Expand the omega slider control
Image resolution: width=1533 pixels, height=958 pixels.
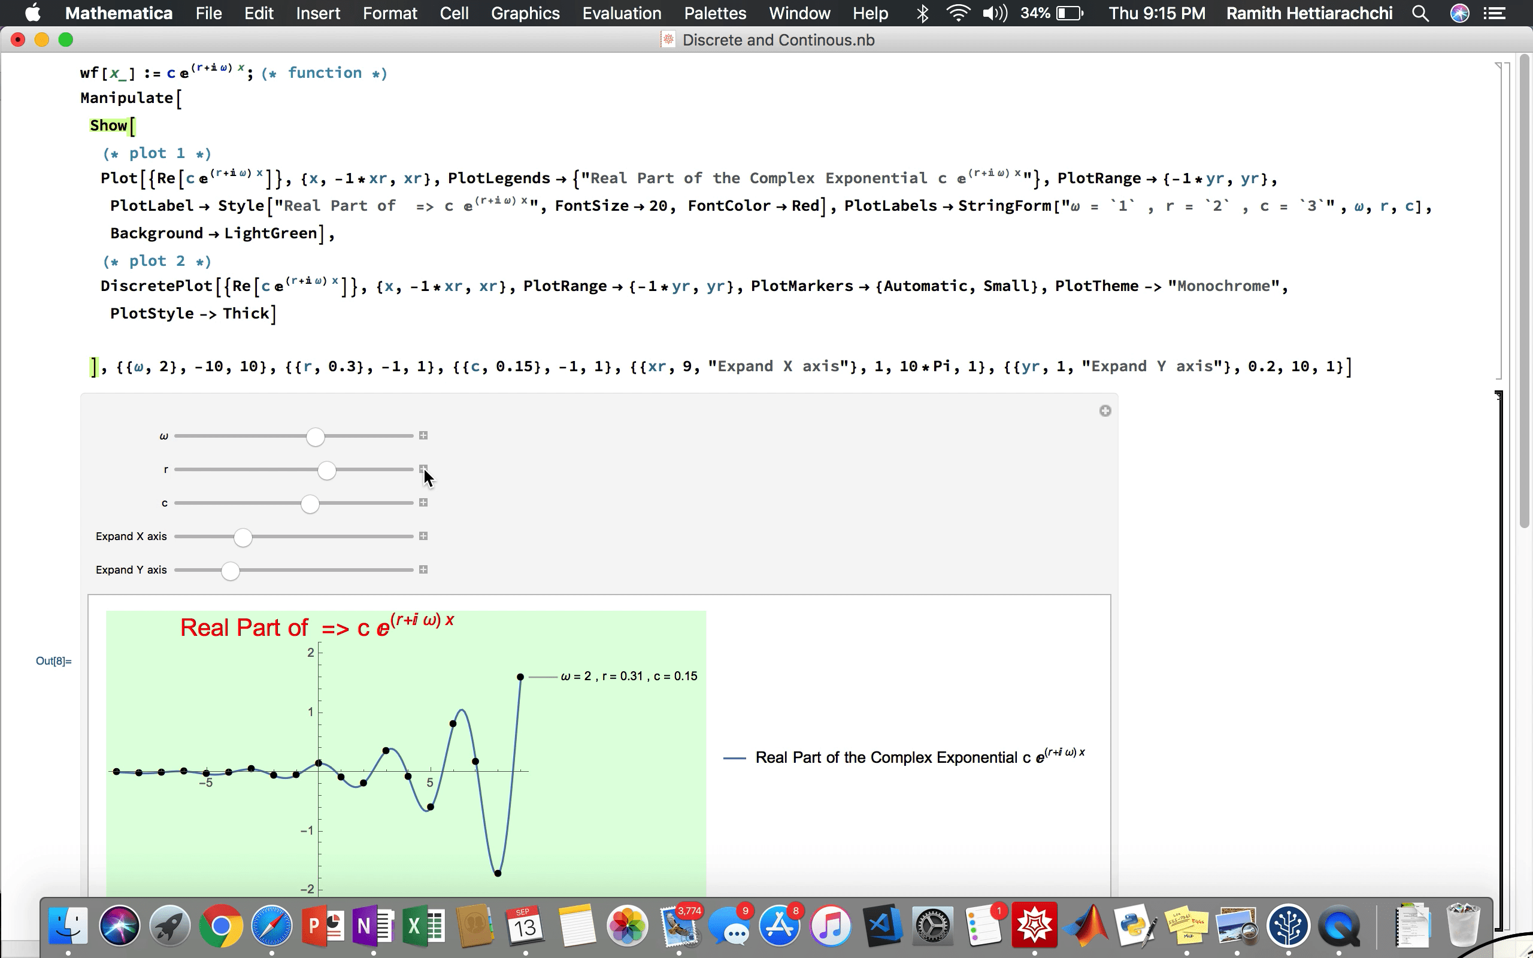424,435
